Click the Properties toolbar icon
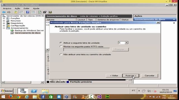The image size is (179, 100). coord(45,12)
